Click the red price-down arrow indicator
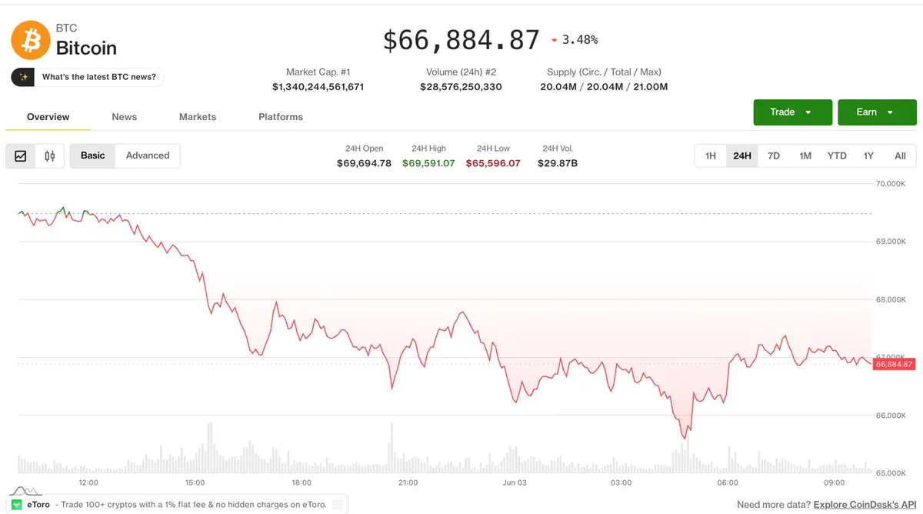Screen dimensions: 923x514 (x=554, y=40)
